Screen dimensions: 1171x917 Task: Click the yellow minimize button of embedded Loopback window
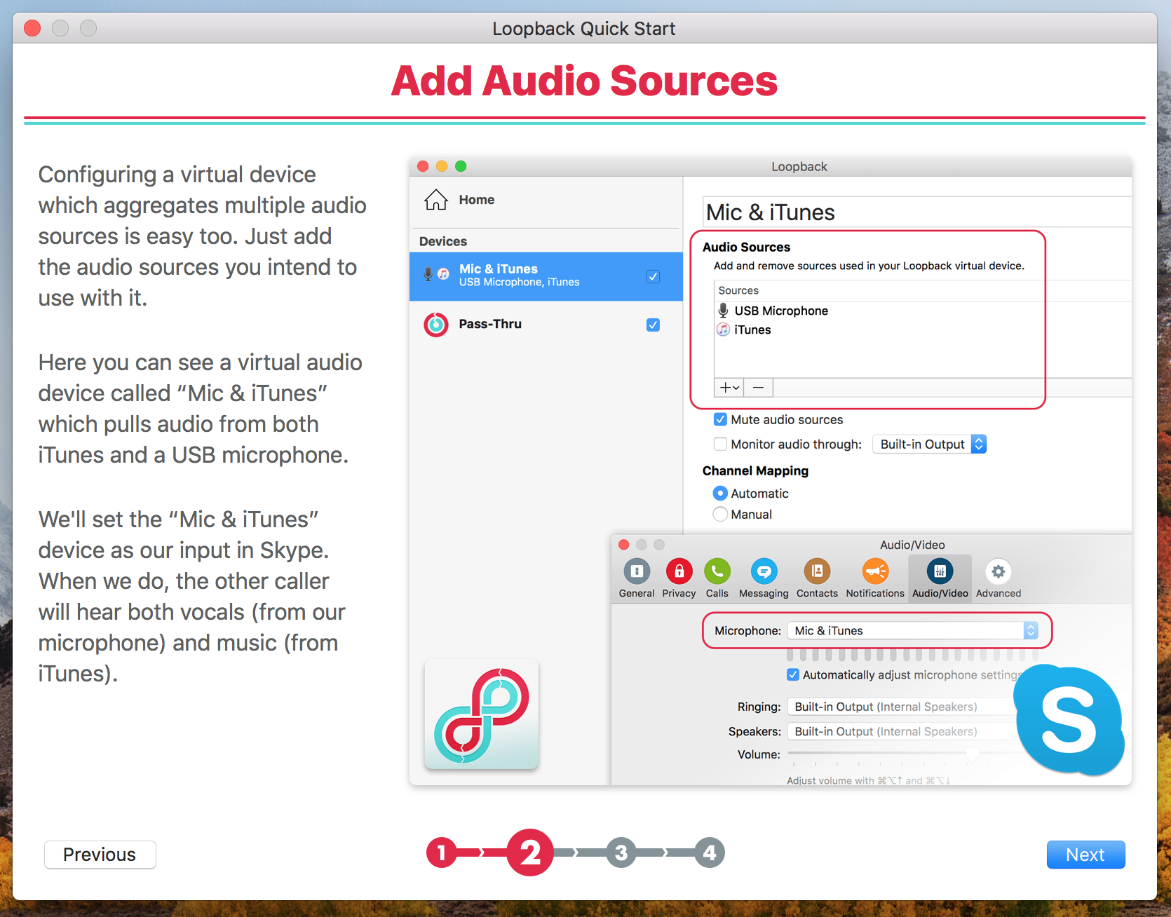pyautogui.click(x=442, y=166)
